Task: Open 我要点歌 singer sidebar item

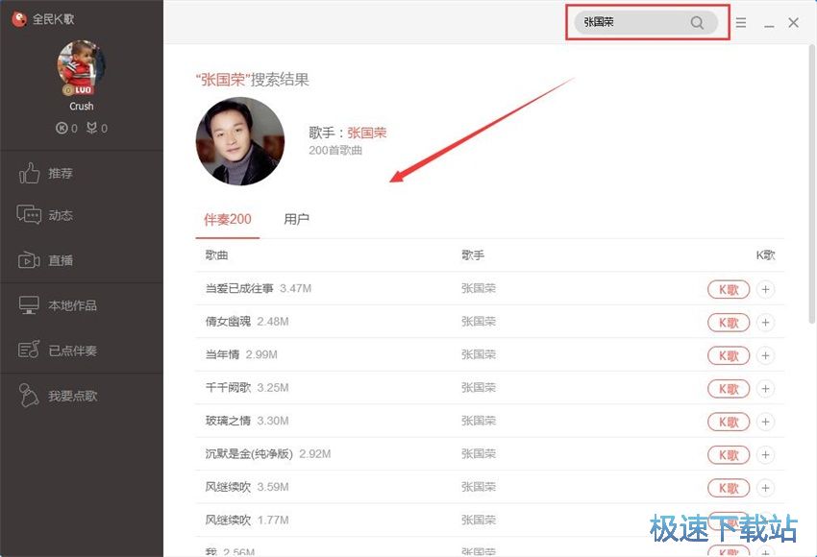Action: click(x=58, y=396)
